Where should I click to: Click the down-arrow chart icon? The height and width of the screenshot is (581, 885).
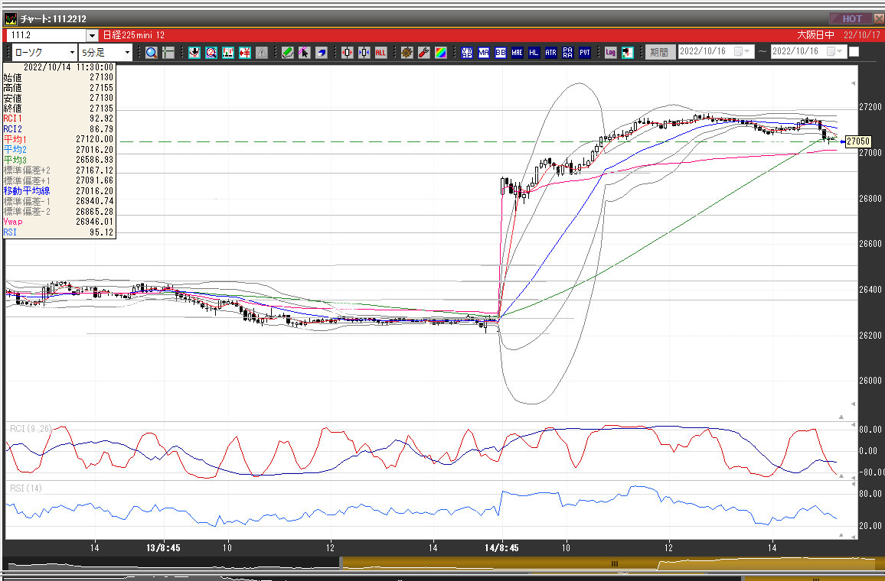pyautogui.click(x=194, y=53)
